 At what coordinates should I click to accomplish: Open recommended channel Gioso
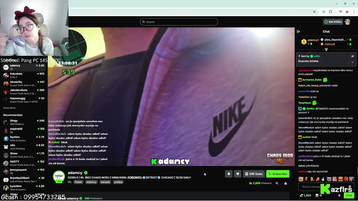pyautogui.click(x=24, y=155)
